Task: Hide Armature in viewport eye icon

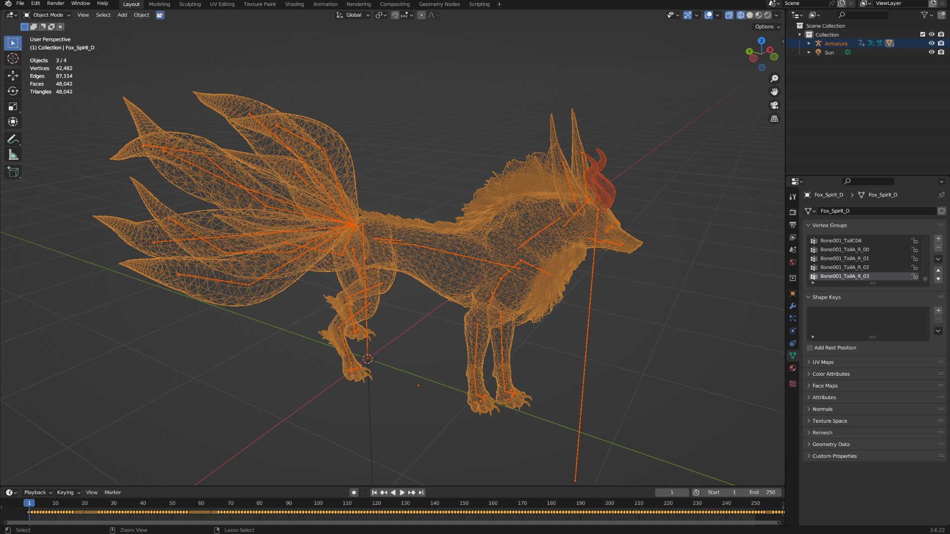Action: (931, 44)
